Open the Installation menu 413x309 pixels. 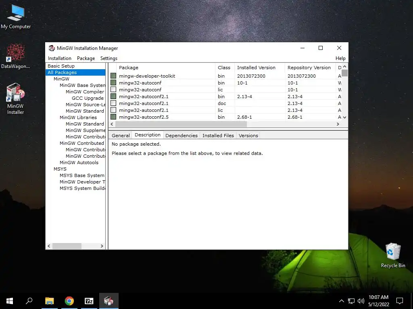click(x=60, y=58)
